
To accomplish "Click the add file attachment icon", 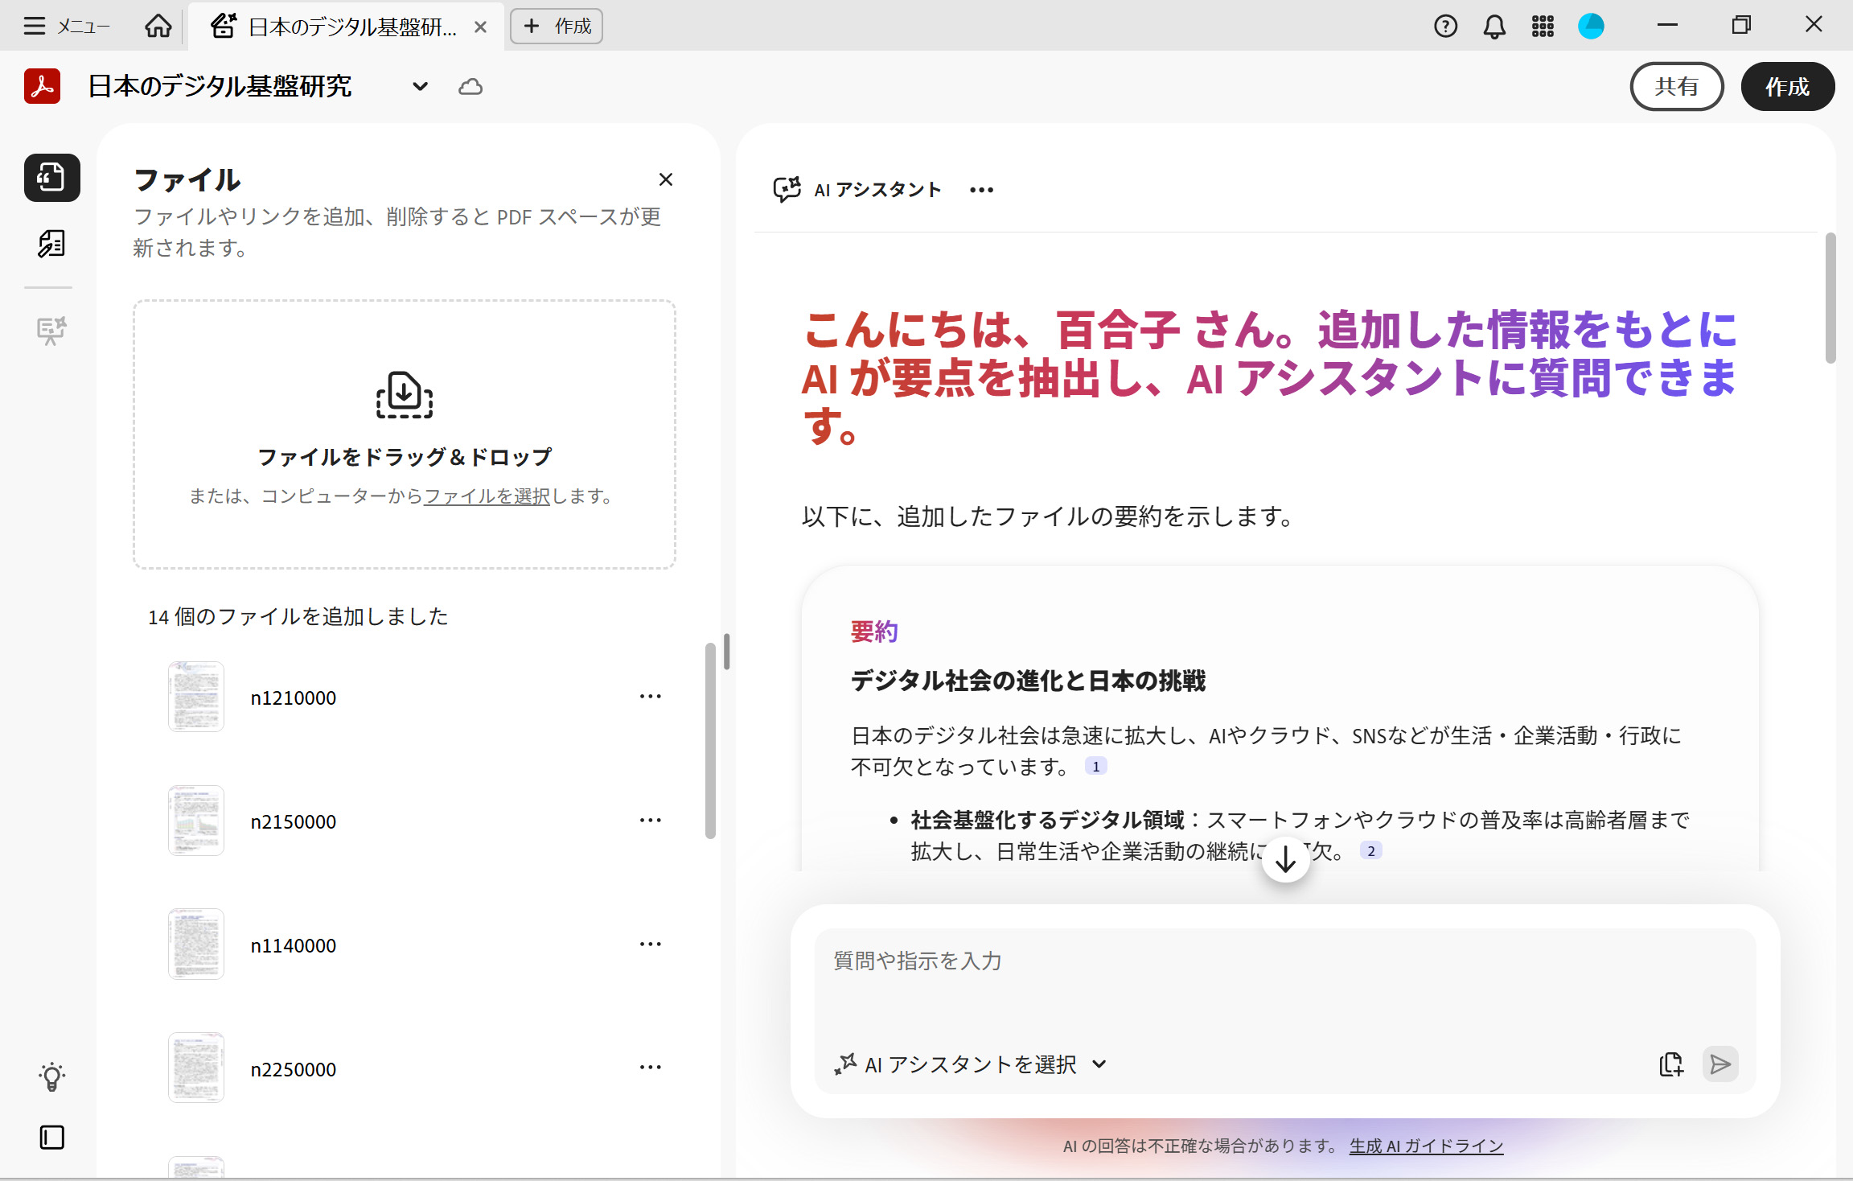I will point(1670,1064).
